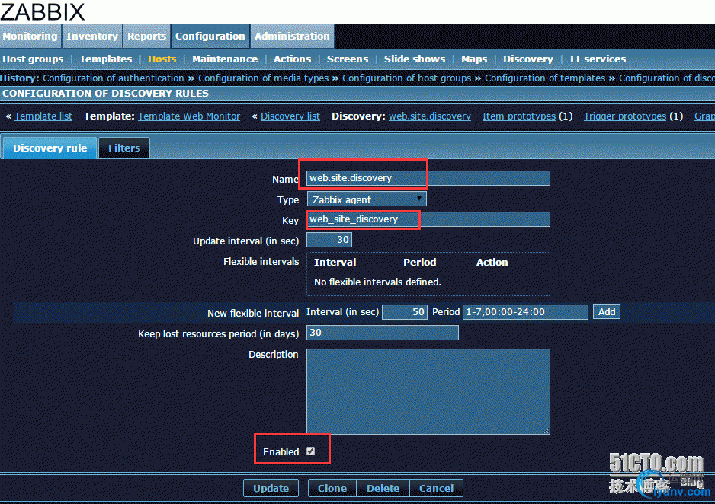Open the Monitoring main menu

30,36
